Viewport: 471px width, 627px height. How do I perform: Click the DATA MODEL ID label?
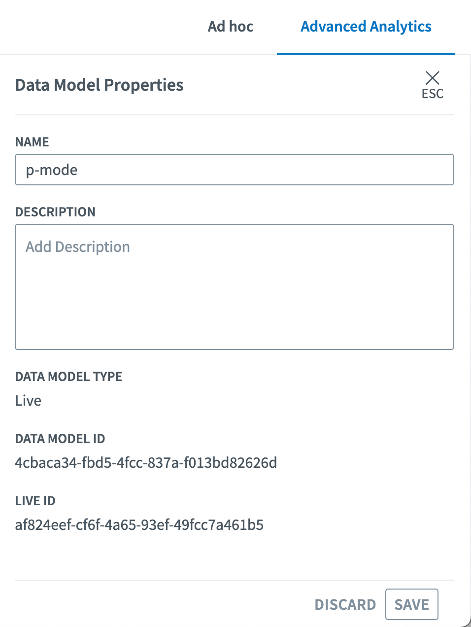pyautogui.click(x=60, y=439)
